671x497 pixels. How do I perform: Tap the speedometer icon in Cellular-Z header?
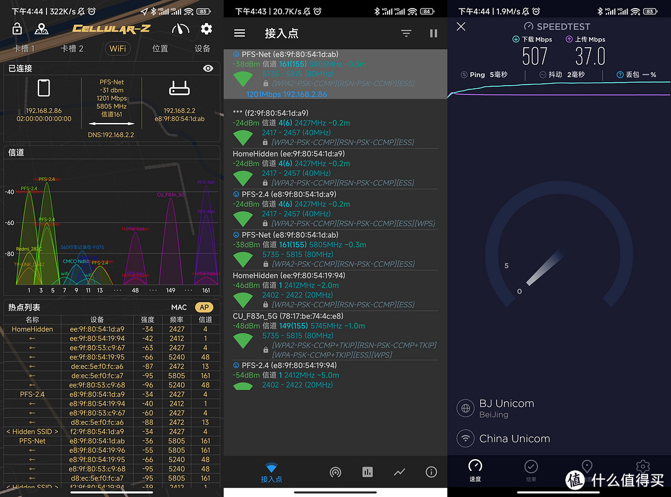point(180,29)
